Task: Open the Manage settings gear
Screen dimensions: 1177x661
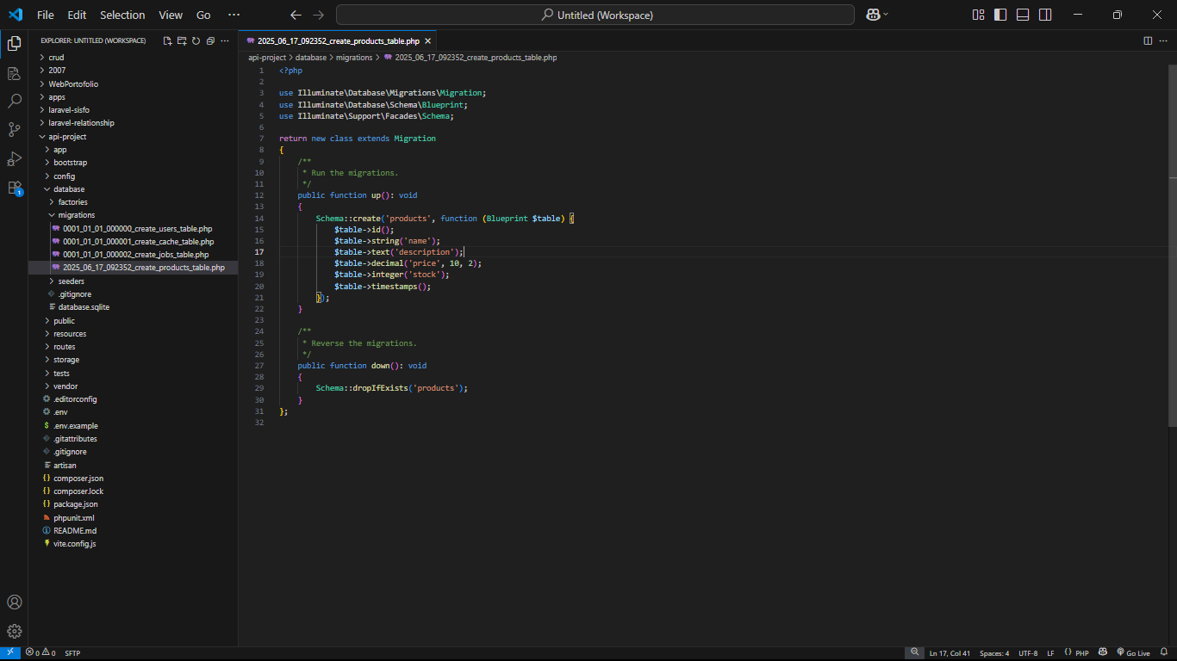Action: click(14, 631)
